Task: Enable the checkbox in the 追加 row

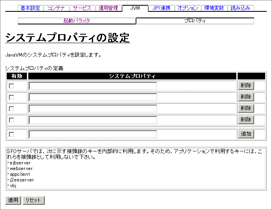Action: (11, 134)
